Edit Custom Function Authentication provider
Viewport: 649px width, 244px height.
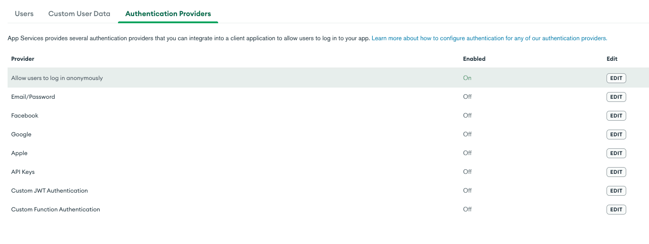click(x=616, y=210)
